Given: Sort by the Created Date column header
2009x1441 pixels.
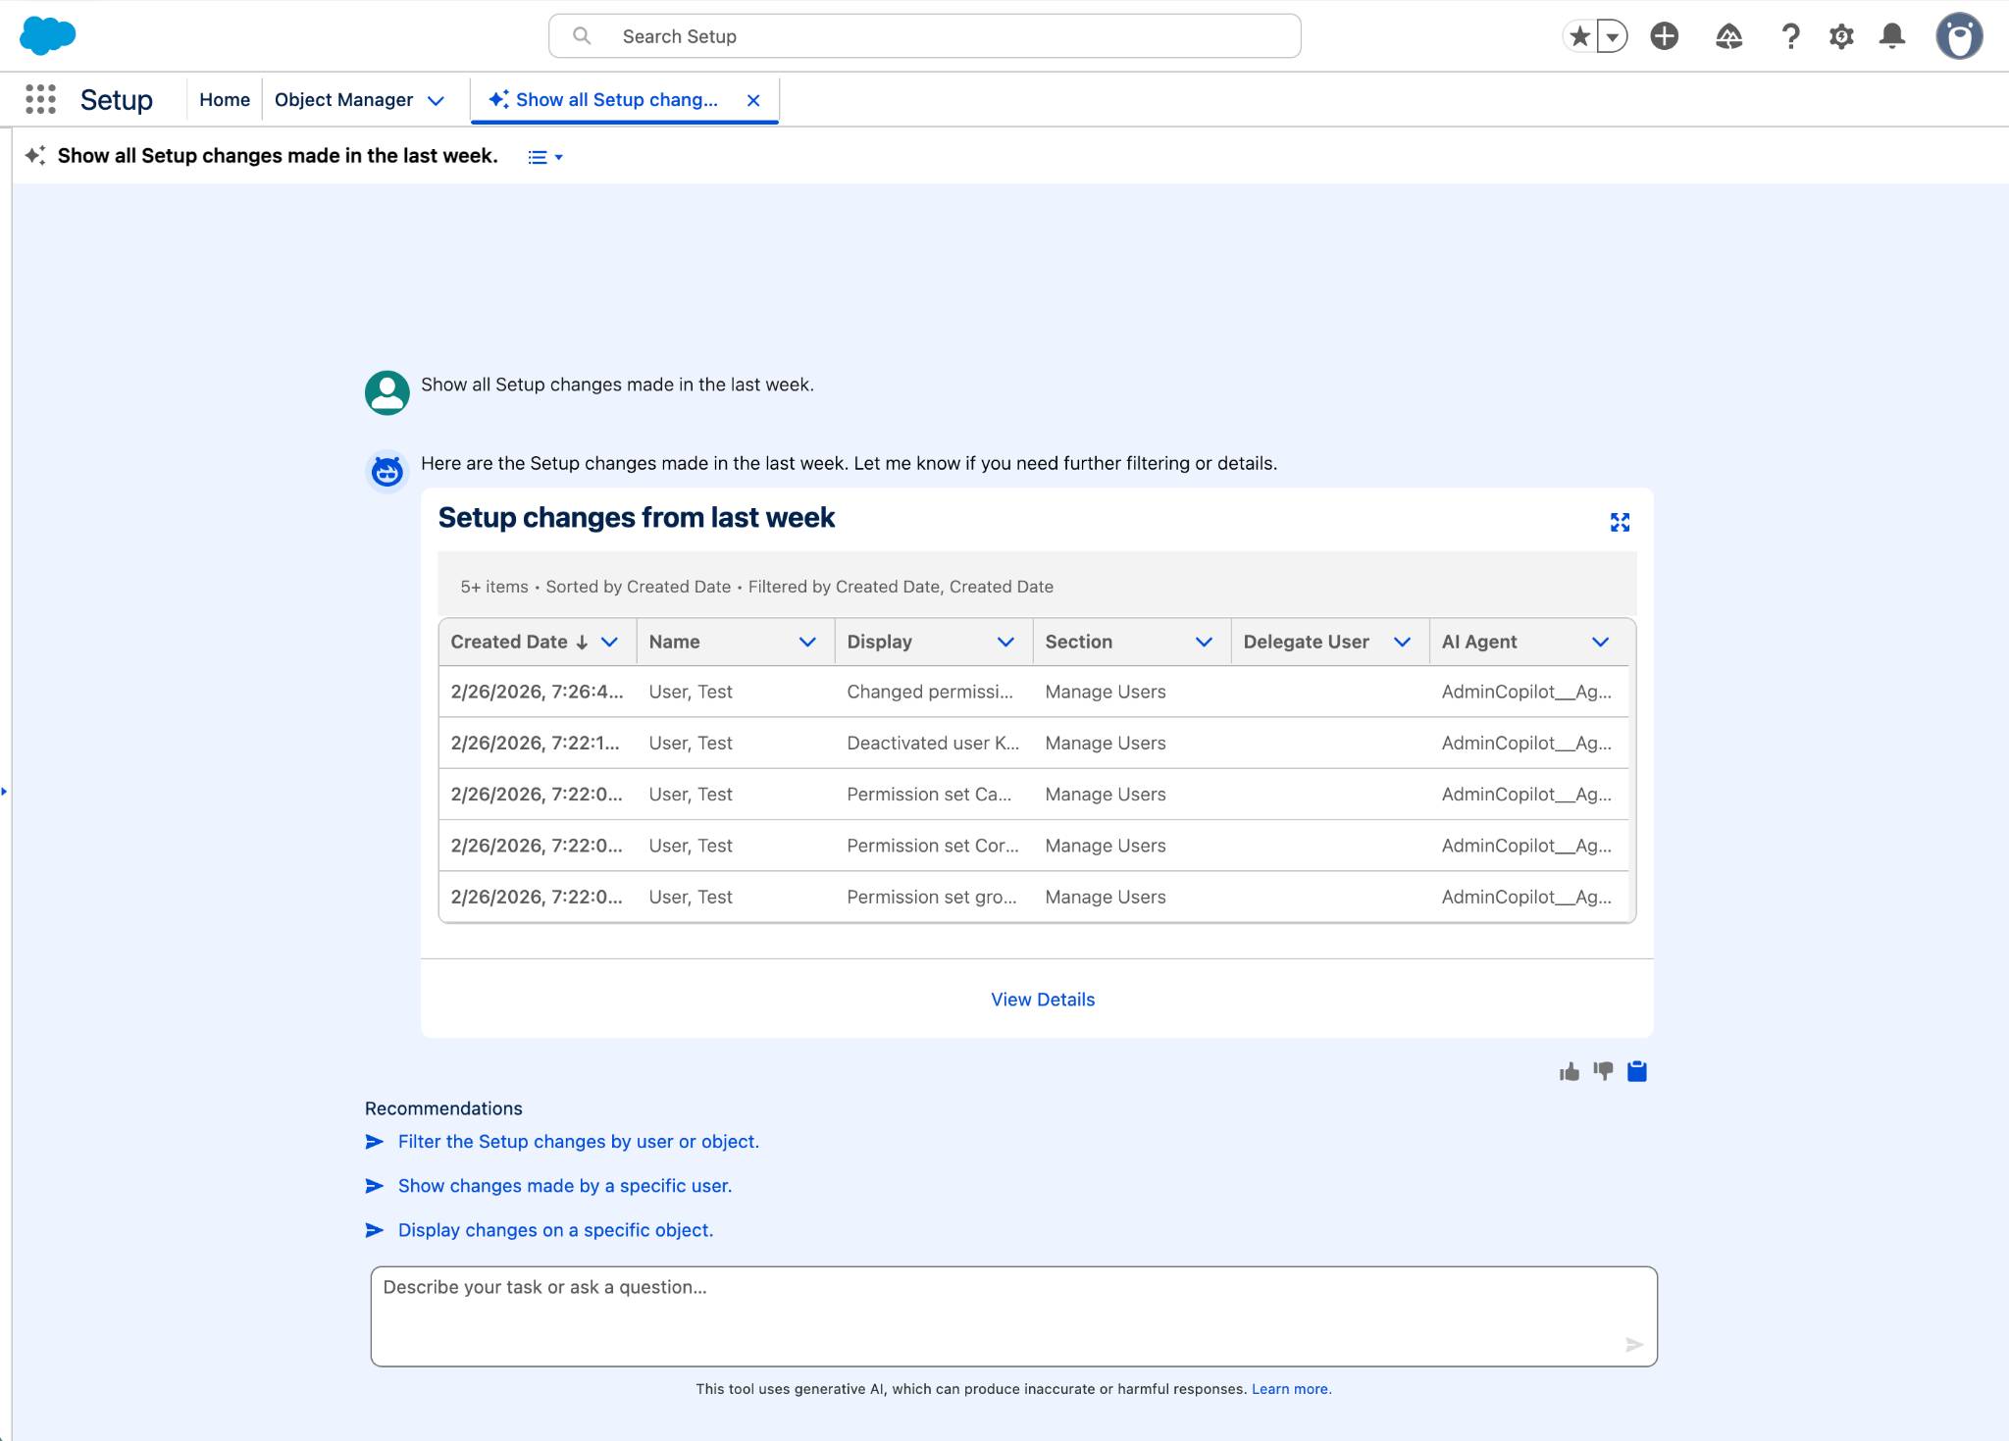Looking at the screenshot, I should 509,642.
